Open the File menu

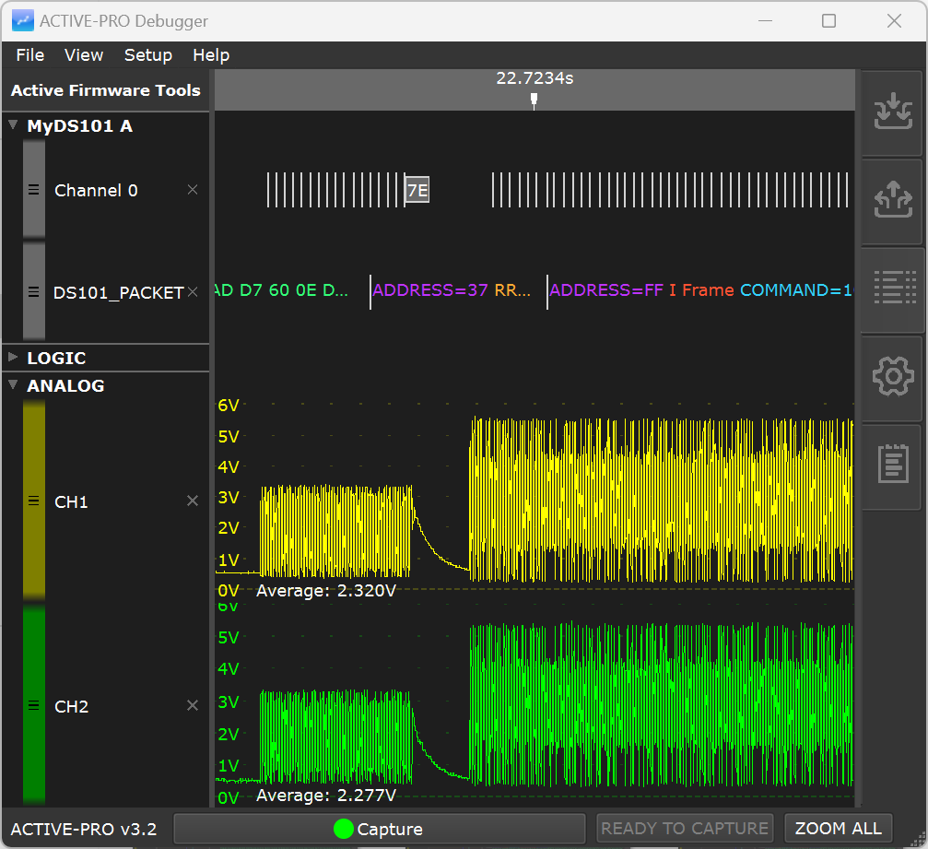coord(29,55)
